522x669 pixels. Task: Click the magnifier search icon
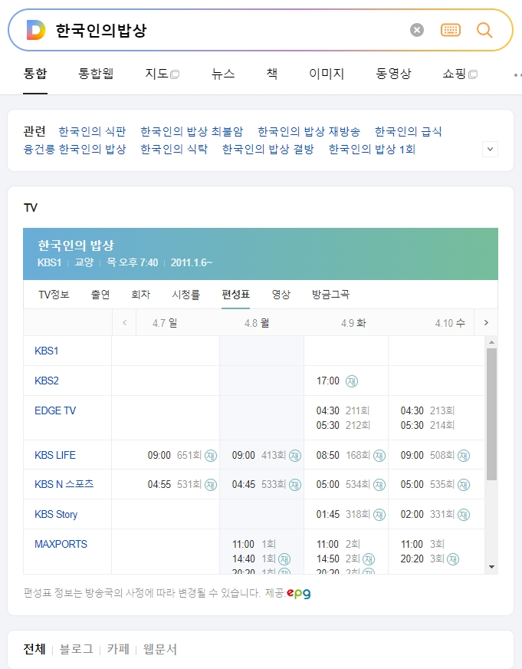point(484,30)
